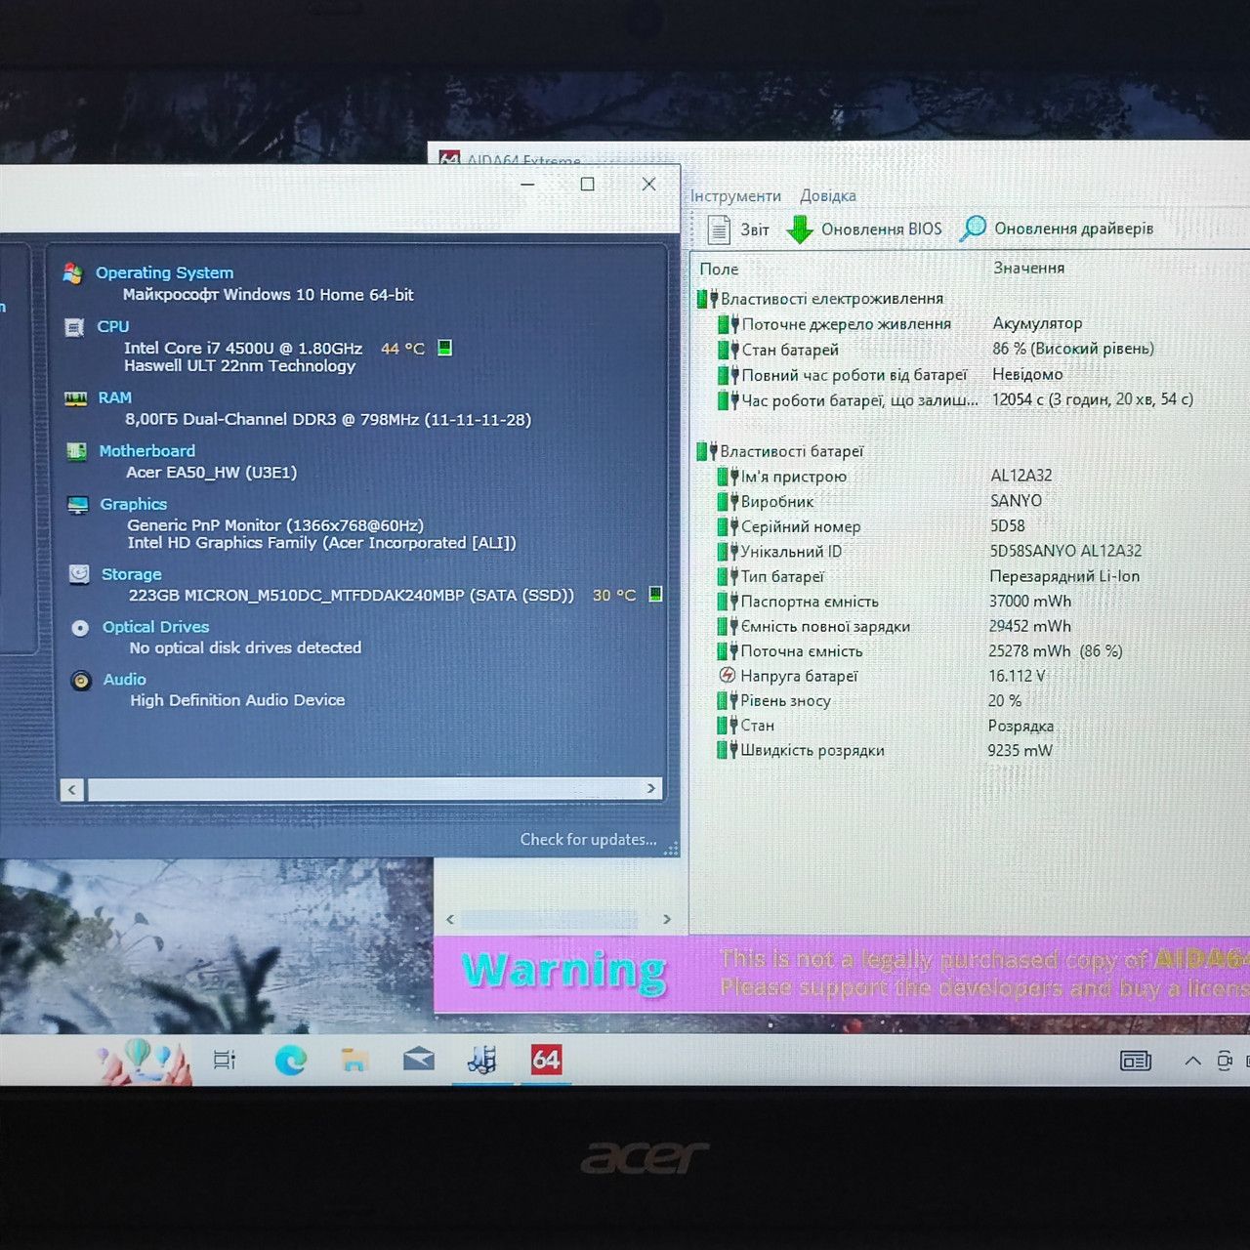
Task: Switch to the Speccy taskbar icon
Action: [x=482, y=1060]
